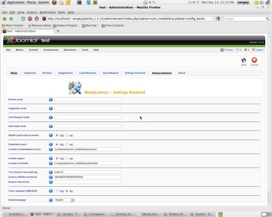Open the Joomla Extensions menu
The width and height of the screenshot is (272, 217).
[70, 50]
